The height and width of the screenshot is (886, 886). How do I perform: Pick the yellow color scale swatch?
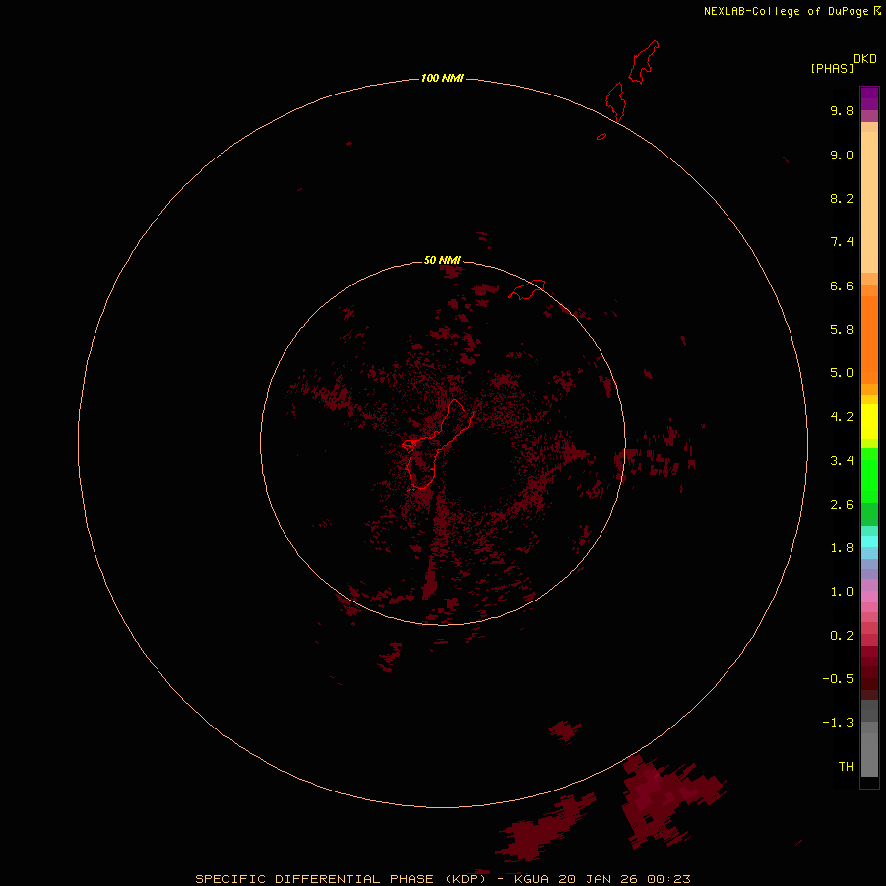point(869,421)
